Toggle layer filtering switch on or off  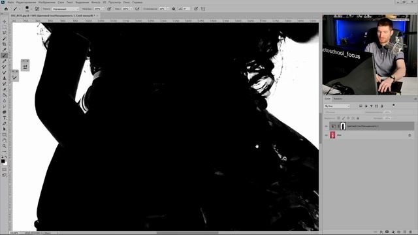tap(394, 106)
